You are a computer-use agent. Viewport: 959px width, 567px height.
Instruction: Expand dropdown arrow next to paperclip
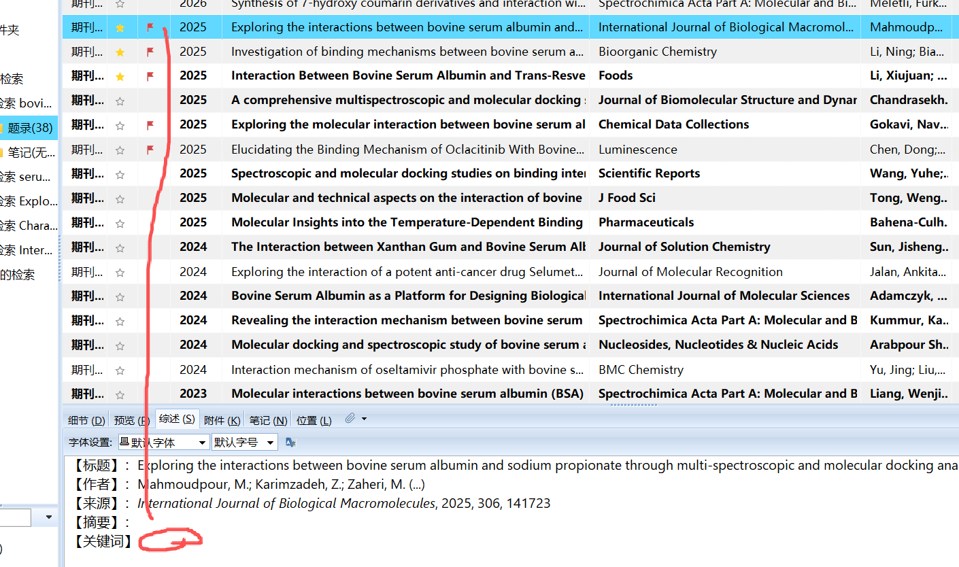(x=365, y=419)
